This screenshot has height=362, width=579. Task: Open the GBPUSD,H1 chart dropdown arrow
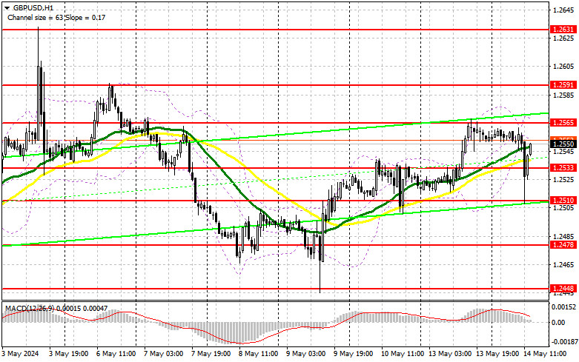(7, 7)
